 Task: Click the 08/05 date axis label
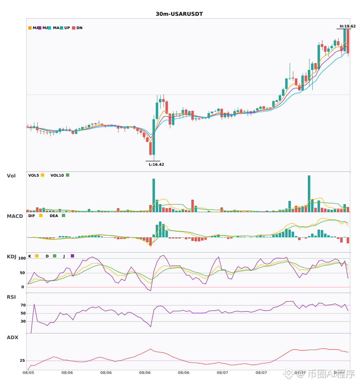(x=28, y=373)
